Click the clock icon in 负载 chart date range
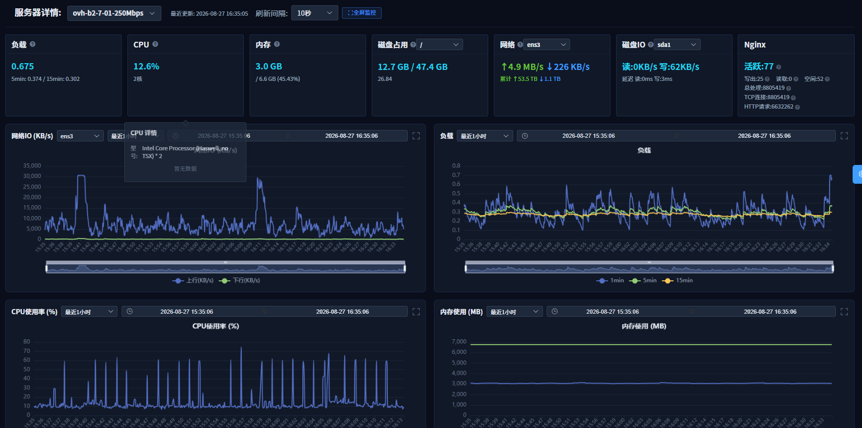Viewport: 862px width, 428px height. tap(525, 136)
